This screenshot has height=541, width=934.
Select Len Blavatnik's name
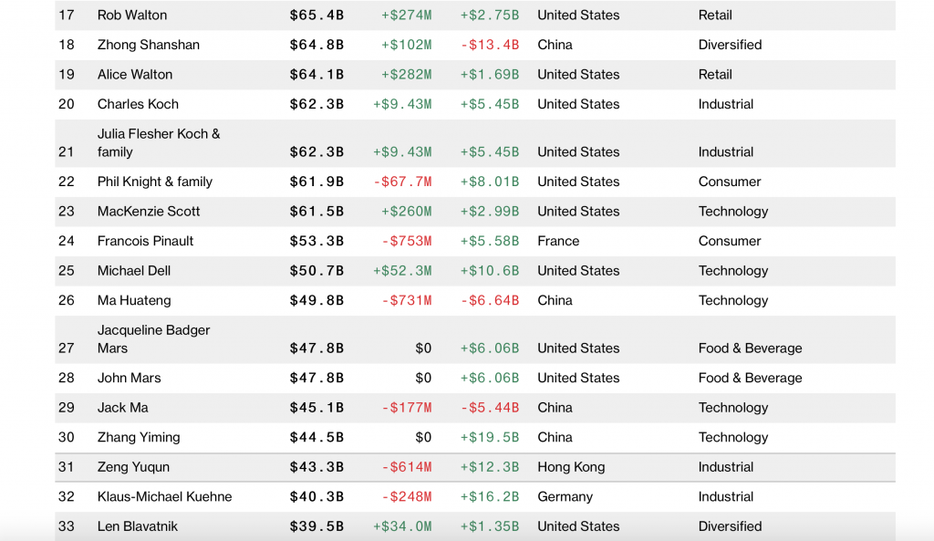tap(137, 526)
